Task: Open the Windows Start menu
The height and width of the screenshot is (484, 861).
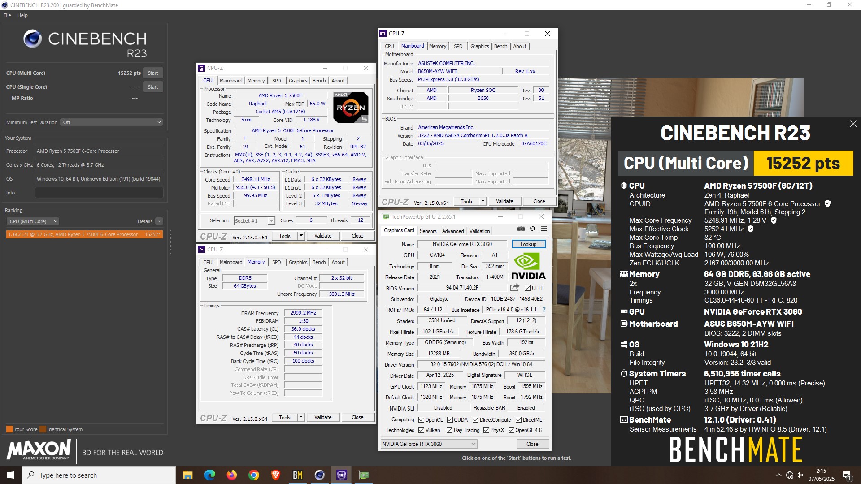Action: pyautogui.click(x=11, y=475)
